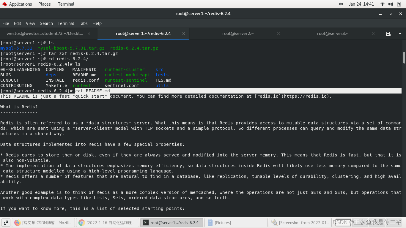406x228 pixels.
Task: Click the Makefile file name
Action: tap(56, 85)
